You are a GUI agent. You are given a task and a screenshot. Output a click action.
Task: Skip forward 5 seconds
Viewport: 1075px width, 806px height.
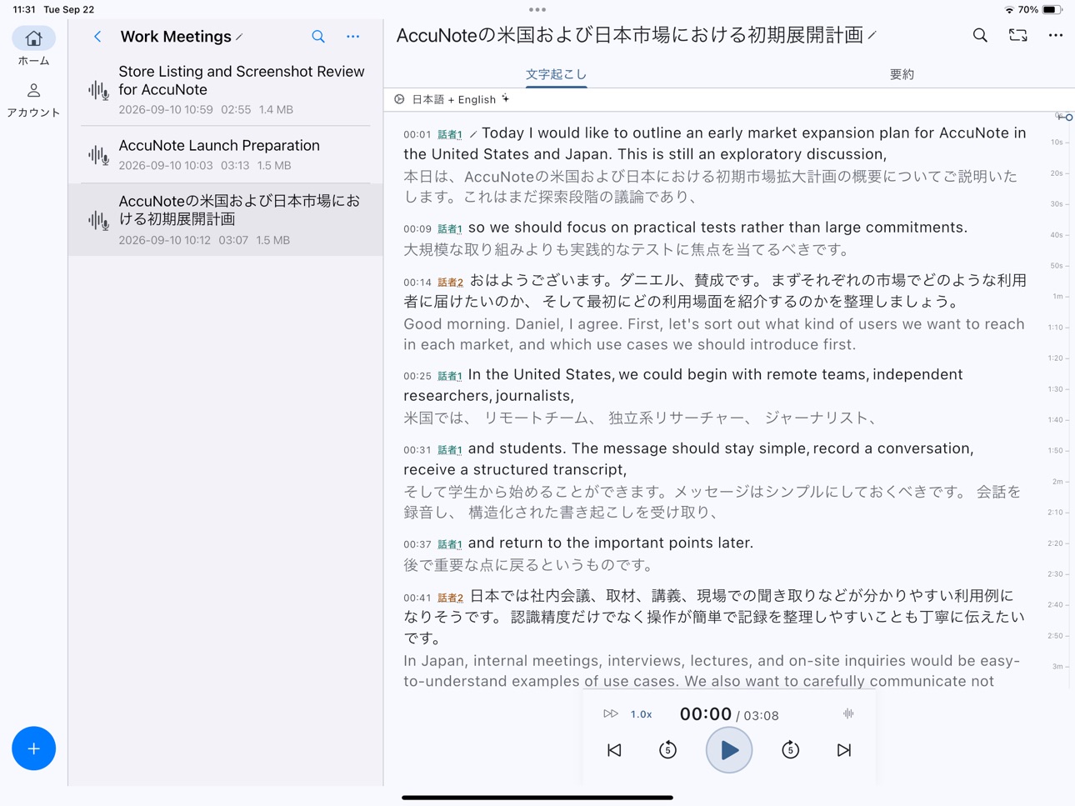pos(791,750)
